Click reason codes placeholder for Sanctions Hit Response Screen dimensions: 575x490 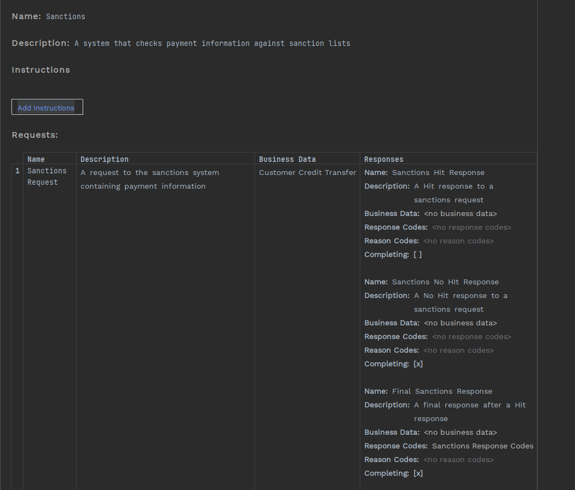458,241
